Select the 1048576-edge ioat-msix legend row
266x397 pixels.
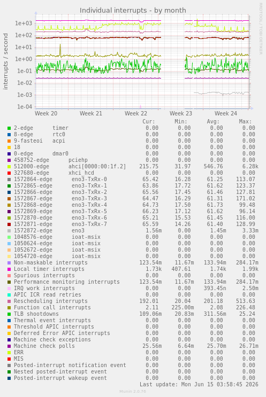pos(131,237)
